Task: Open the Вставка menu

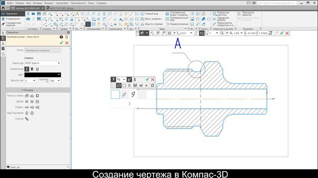Action: [x=38, y=3]
